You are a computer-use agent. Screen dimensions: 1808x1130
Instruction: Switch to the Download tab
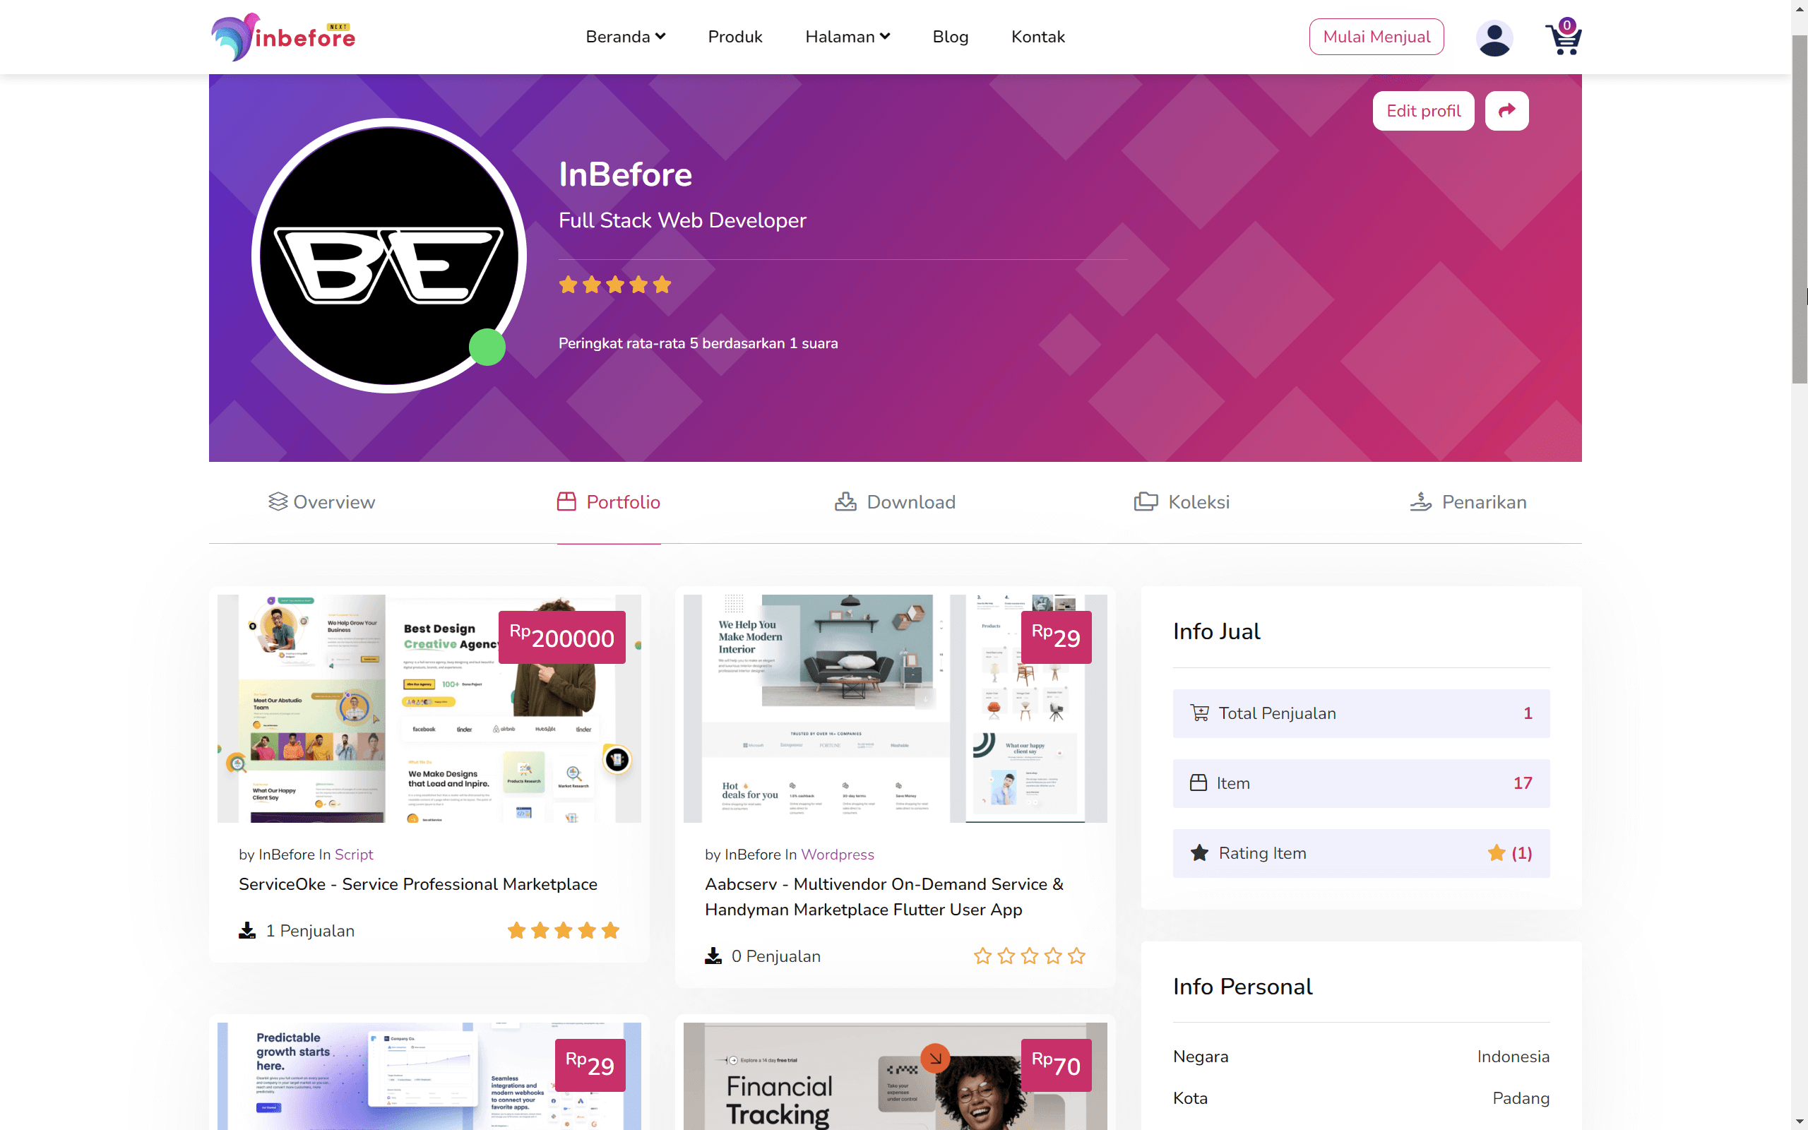(x=895, y=501)
